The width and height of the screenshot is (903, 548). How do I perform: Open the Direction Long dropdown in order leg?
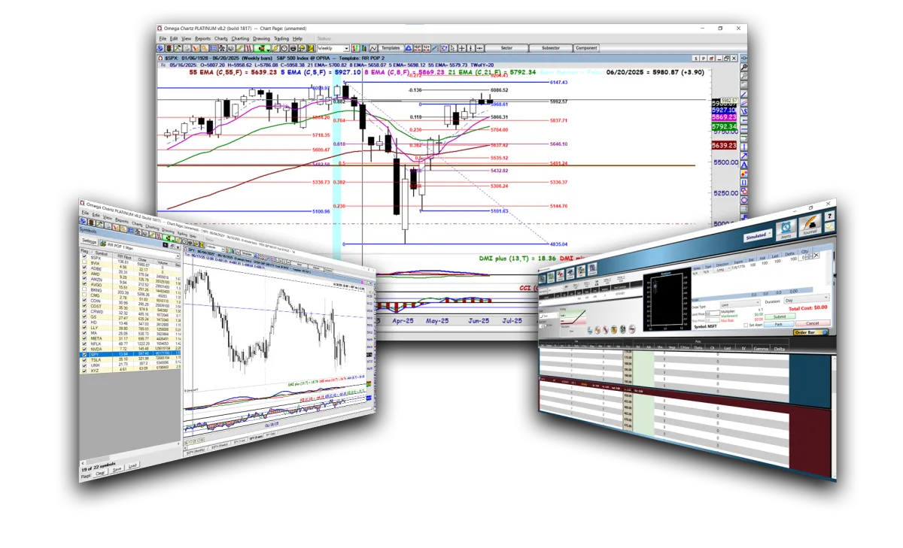720,271
